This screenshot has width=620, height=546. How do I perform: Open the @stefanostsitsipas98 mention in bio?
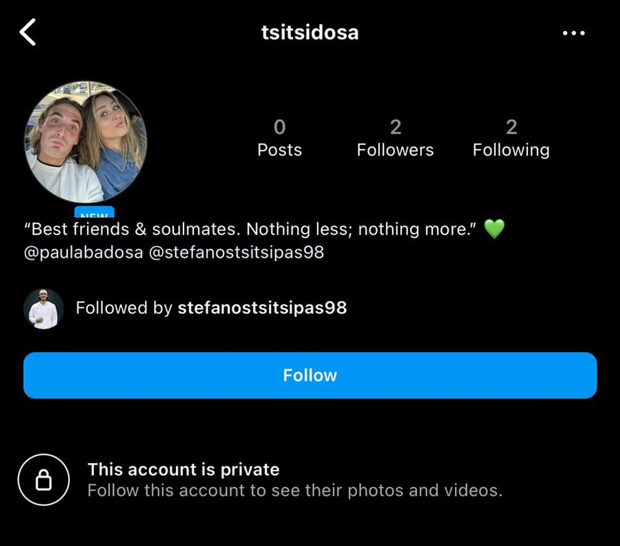[237, 253]
